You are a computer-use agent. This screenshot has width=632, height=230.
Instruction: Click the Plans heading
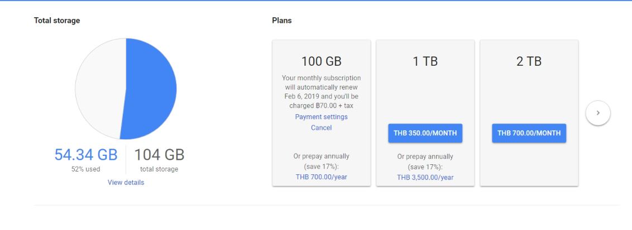coord(282,21)
